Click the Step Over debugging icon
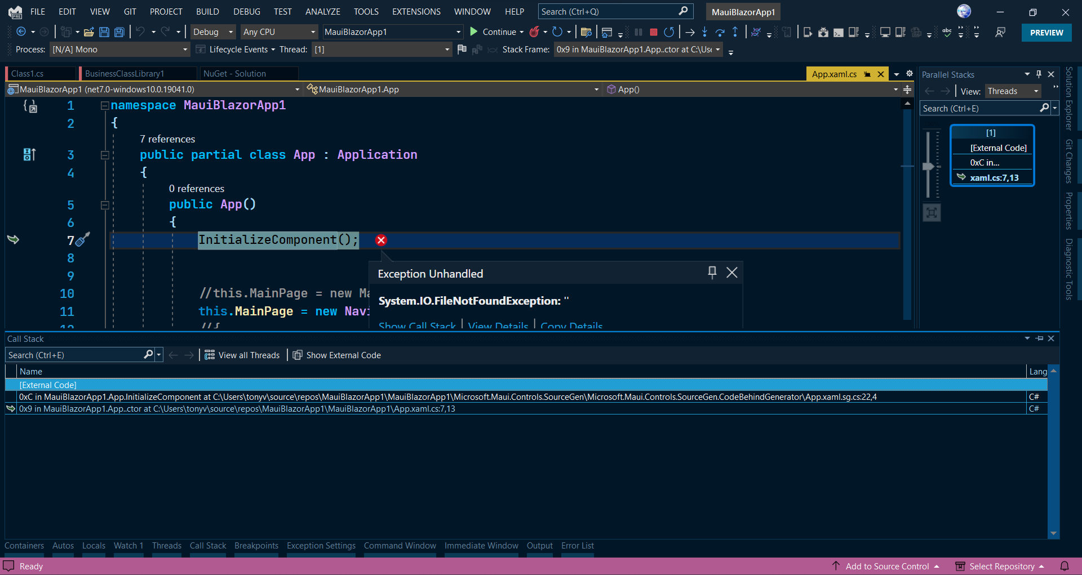This screenshot has width=1082, height=575. (x=720, y=32)
